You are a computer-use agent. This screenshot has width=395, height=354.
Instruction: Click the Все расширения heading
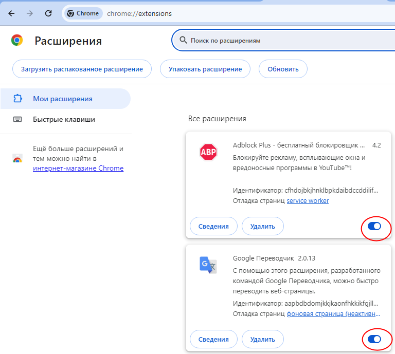coord(217,119)
